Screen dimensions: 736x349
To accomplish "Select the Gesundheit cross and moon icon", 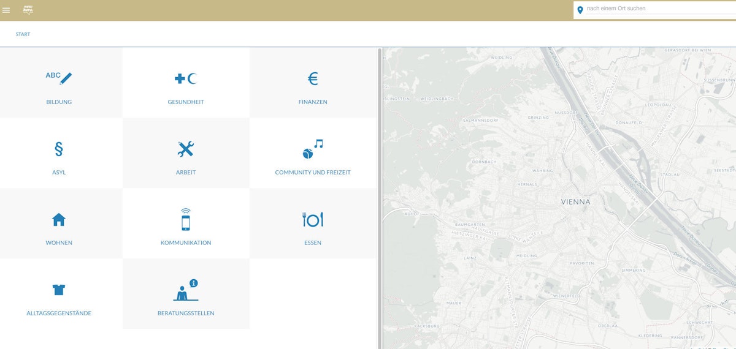I will 186,78.
